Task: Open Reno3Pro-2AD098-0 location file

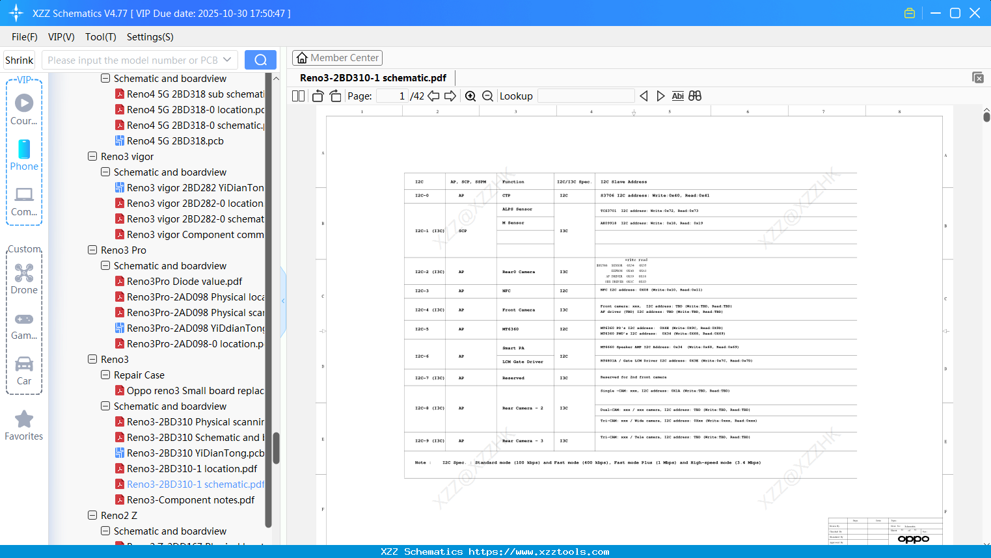Action: tap(195, 343)
